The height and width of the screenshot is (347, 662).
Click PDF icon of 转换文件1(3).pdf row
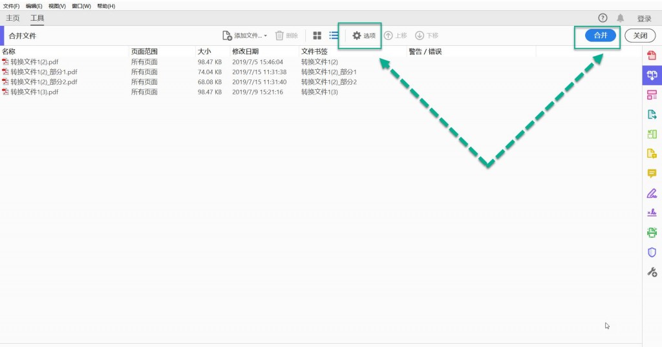point(5,92)
